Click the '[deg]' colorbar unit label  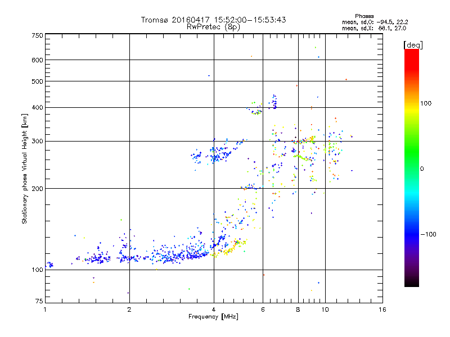(413, 45)
